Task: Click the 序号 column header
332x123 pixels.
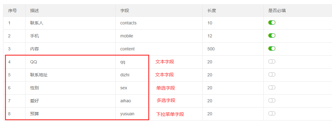Action: click(12, 11)
